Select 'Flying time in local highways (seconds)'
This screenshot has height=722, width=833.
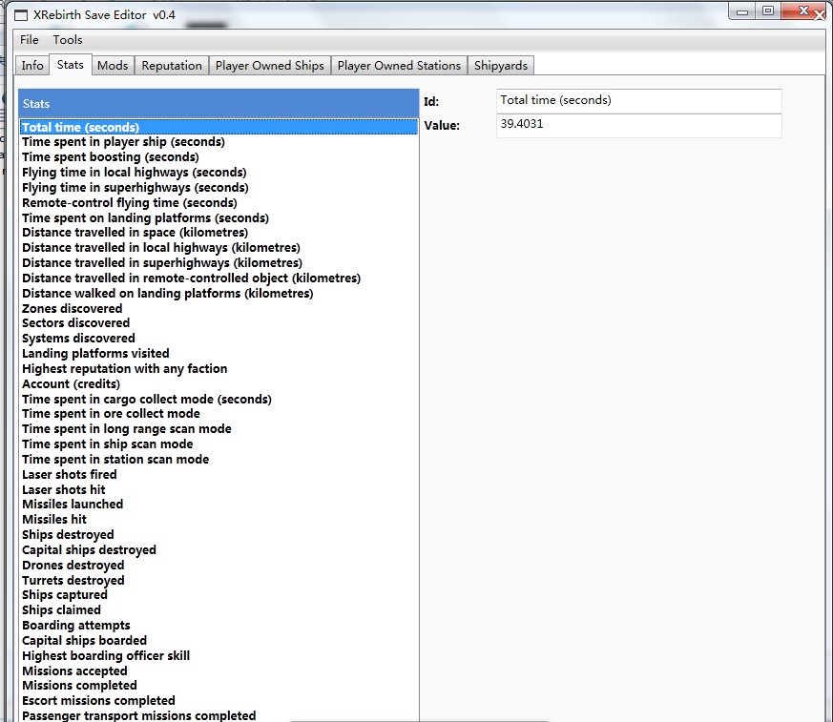(x=219, y=173)
